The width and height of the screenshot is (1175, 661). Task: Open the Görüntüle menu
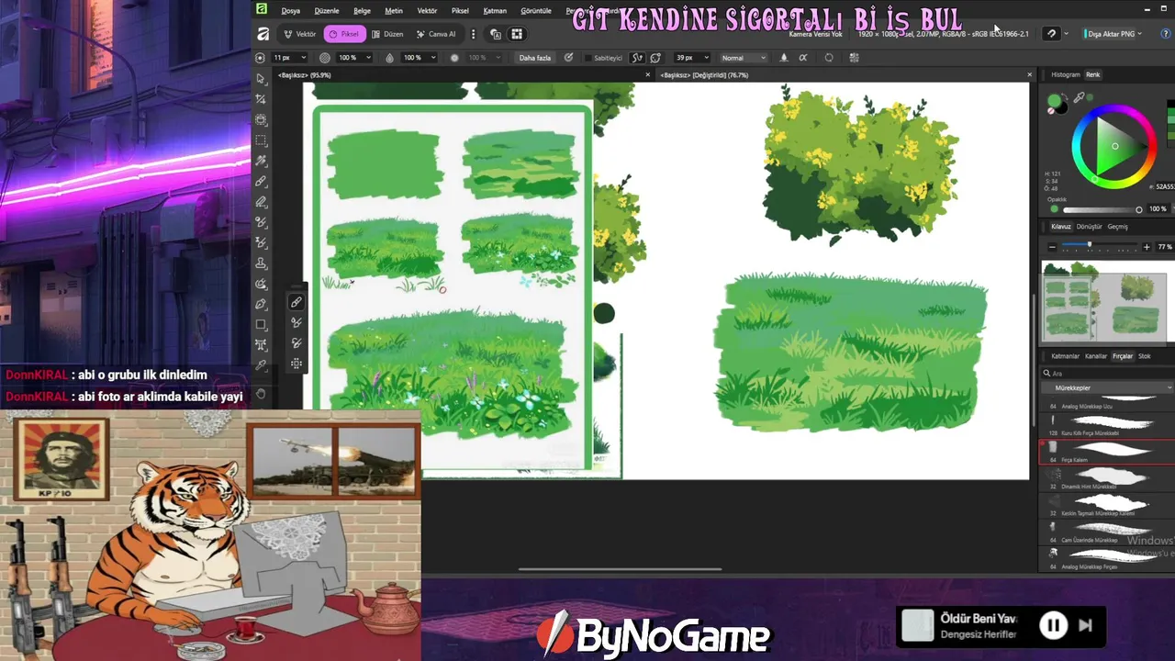click(x=536, y=10)
